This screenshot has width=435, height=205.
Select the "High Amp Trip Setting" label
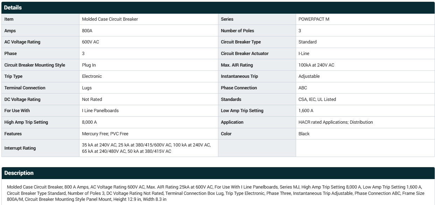(26, 122)
